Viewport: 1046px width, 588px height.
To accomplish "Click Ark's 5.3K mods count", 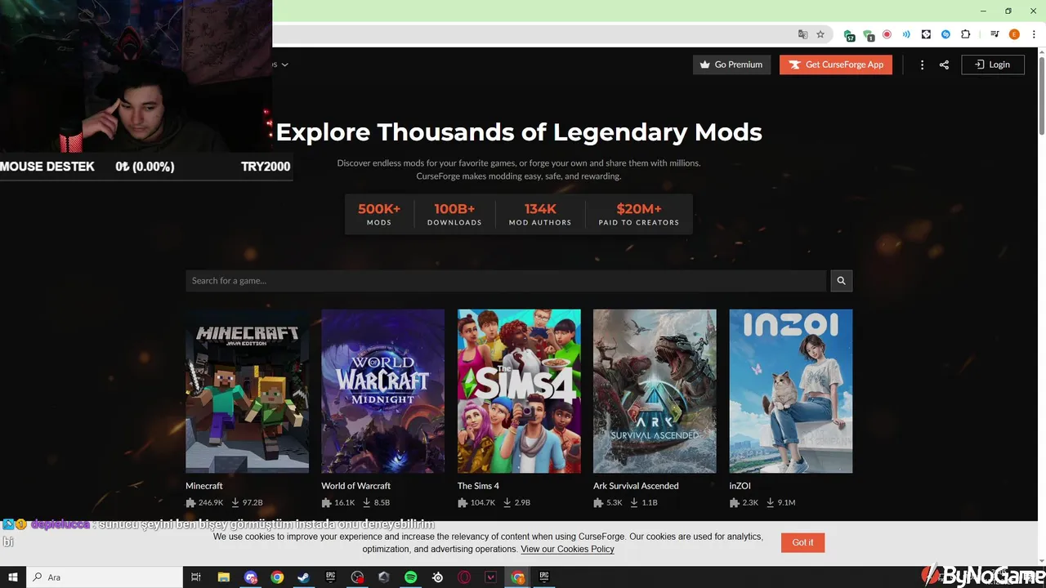I will point(608,503).
